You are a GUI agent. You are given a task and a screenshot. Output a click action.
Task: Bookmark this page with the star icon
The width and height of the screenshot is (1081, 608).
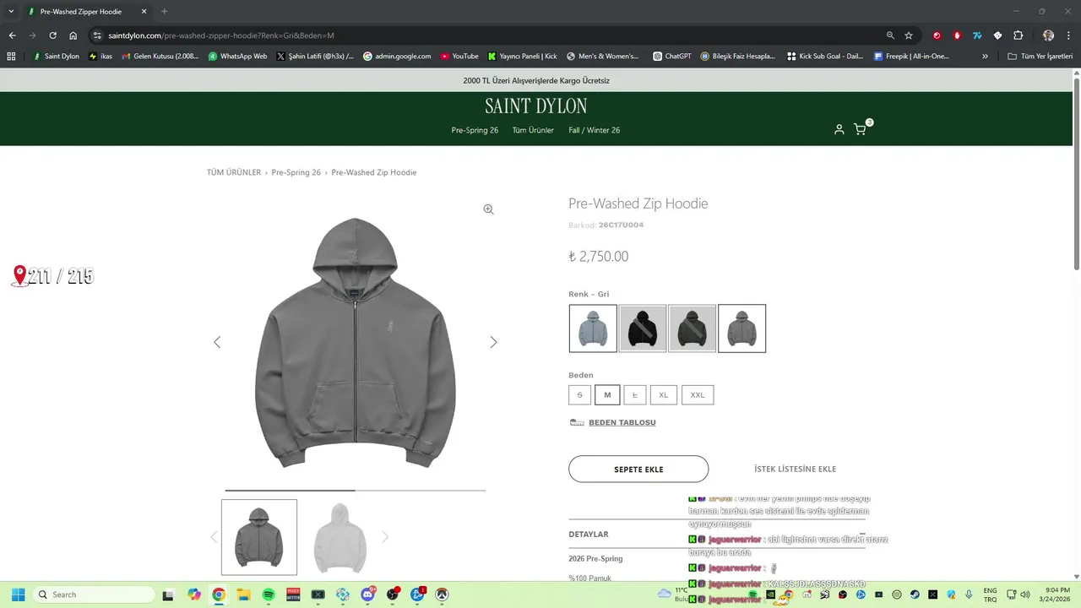point(909,35)
